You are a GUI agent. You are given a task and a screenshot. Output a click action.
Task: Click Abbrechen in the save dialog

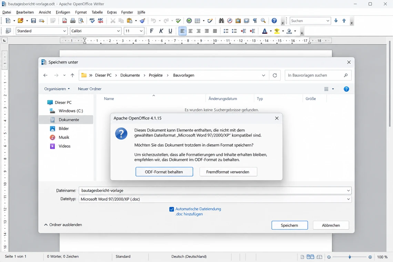331,225
